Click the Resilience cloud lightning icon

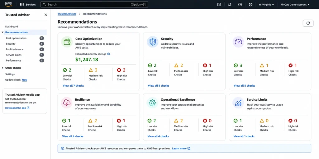pos(67,103)
